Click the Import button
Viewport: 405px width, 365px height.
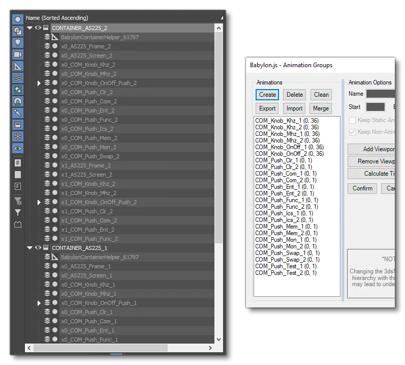[x=294, y=108]
